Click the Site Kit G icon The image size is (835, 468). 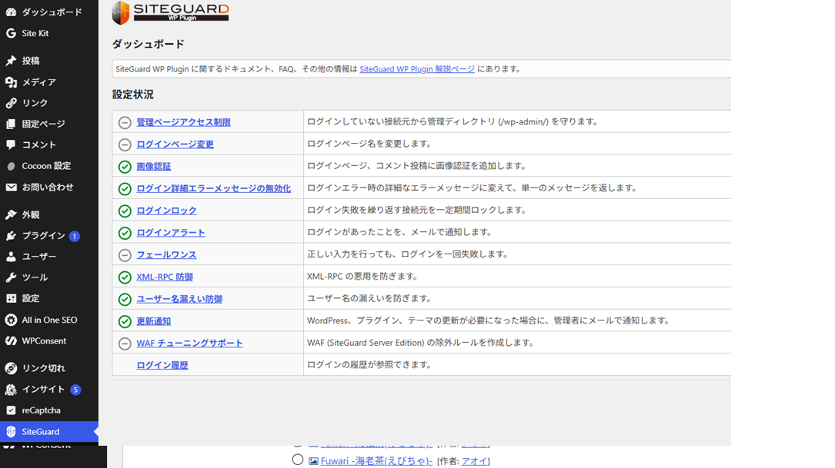tap(11, 33)
